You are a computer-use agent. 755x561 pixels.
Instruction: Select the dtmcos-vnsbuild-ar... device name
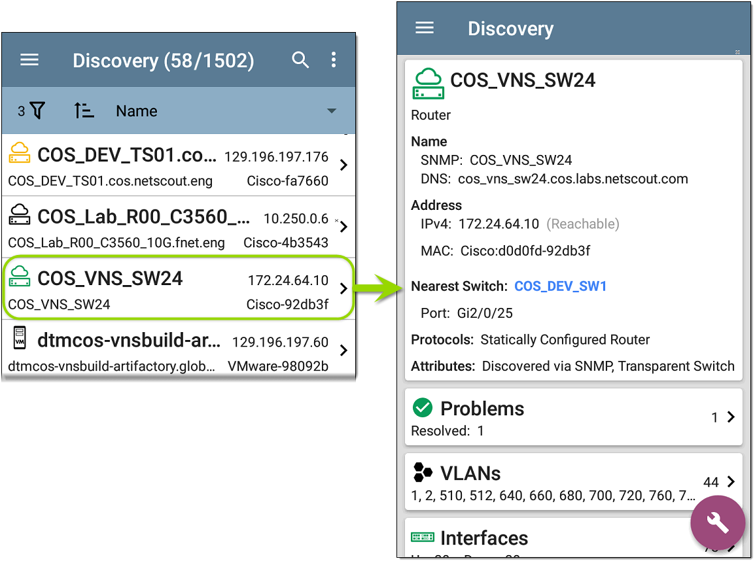click(x=129, y=340)
